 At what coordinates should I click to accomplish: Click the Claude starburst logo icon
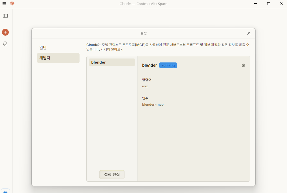click(12, 4)
